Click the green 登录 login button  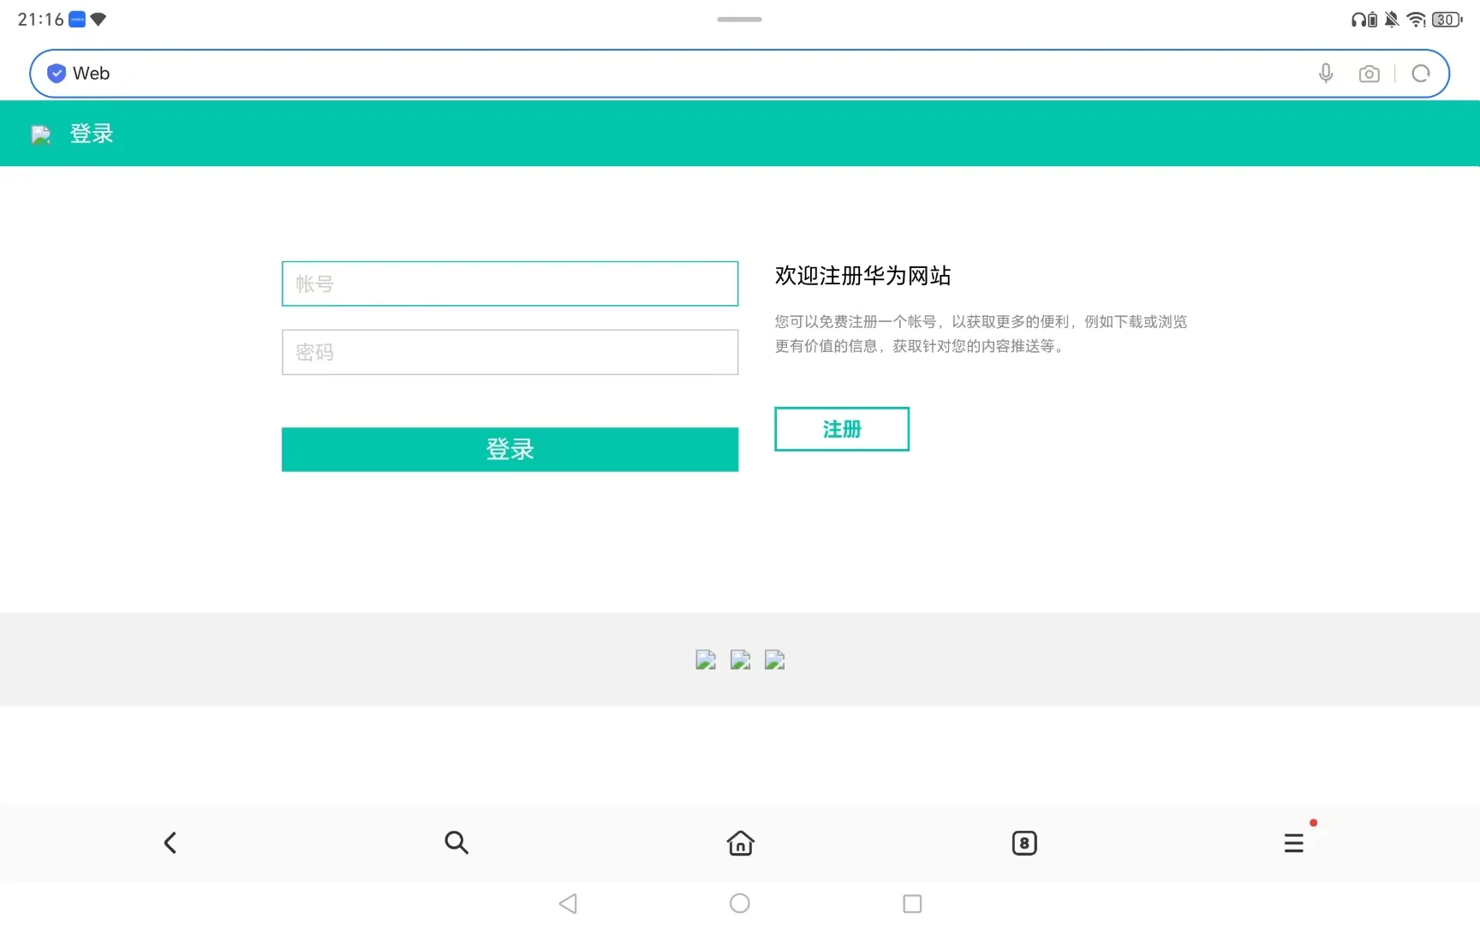click(510, 450)
